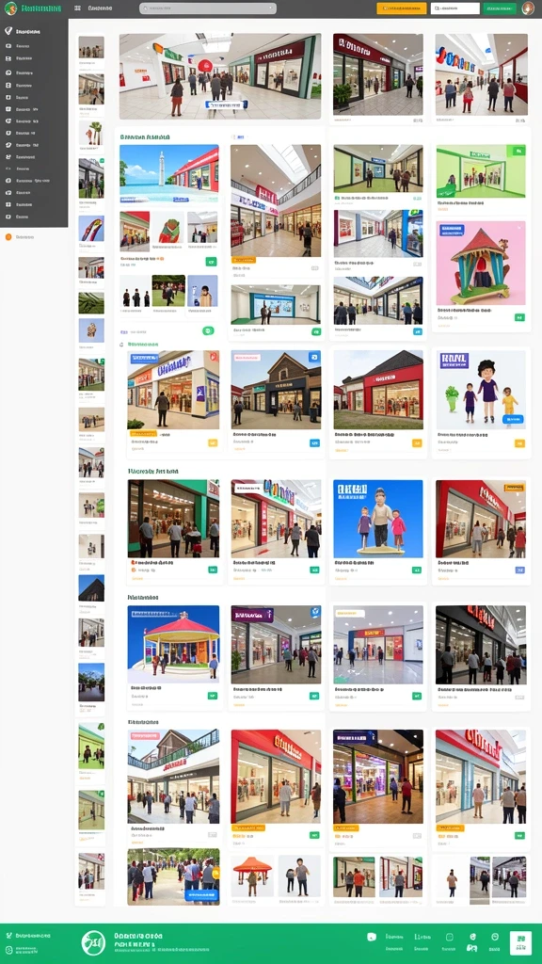Click the checkmark icon at footer left
This screenshot has height=964, width=542.
(x=8, y=935)
